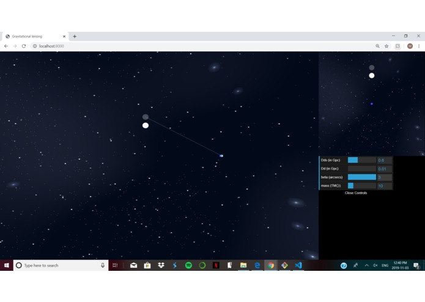Open a new browser tab

pyautogui.click(x=75, y=36)
